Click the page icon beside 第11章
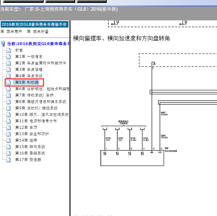Viewport: 217px width, 216px height. coord(9,121)
